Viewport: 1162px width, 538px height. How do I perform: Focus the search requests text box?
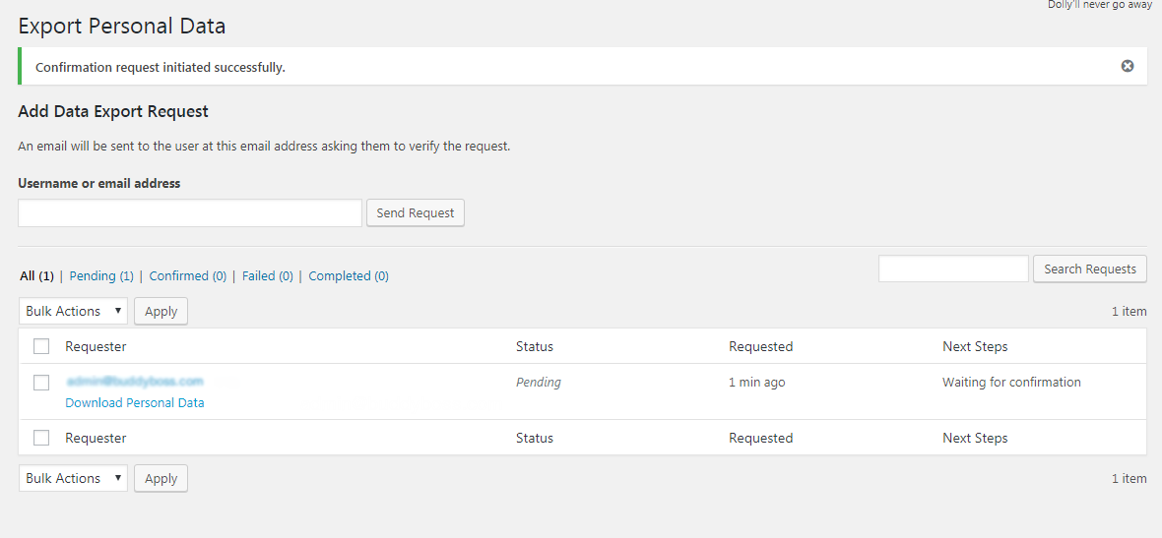click(952, 269)
